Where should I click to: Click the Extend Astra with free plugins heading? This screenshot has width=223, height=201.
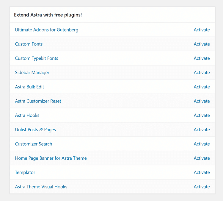48,15
